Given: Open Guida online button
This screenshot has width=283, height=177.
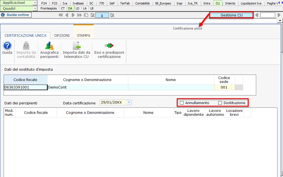Looking at the screenshot, I should (16, 15).
